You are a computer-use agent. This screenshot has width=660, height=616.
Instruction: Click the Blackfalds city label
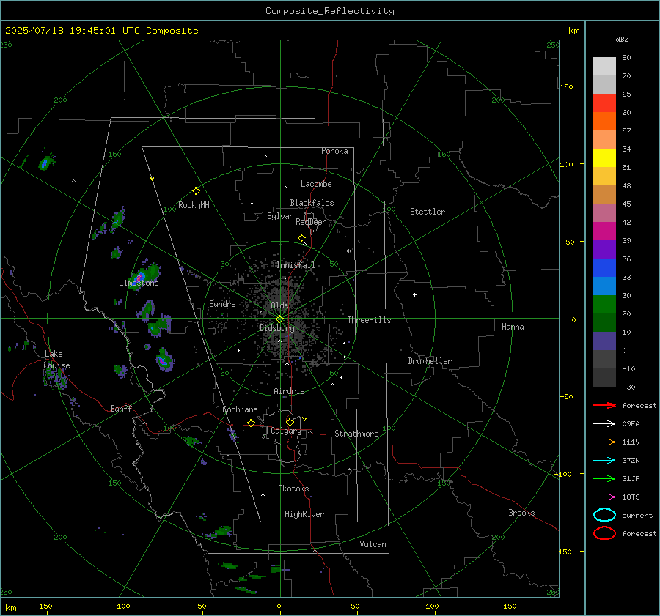(x=312, y=203)
